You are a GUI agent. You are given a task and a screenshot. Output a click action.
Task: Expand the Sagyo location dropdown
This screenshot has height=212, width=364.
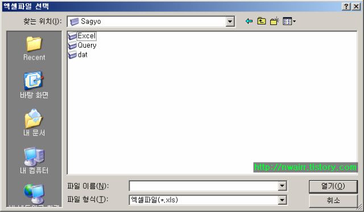230,22
